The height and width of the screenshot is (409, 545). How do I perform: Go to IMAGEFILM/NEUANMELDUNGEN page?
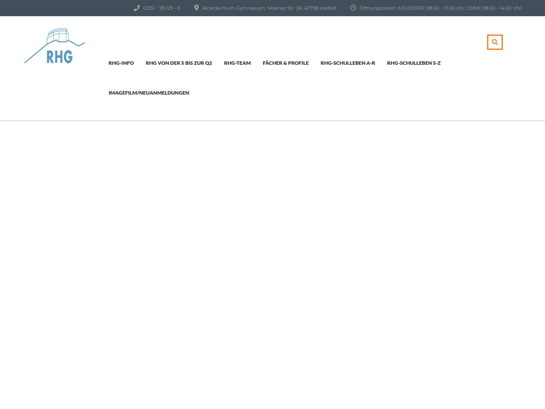[x=149, y=93]
